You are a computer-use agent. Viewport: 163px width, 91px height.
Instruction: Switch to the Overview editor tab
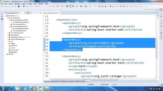47,82
